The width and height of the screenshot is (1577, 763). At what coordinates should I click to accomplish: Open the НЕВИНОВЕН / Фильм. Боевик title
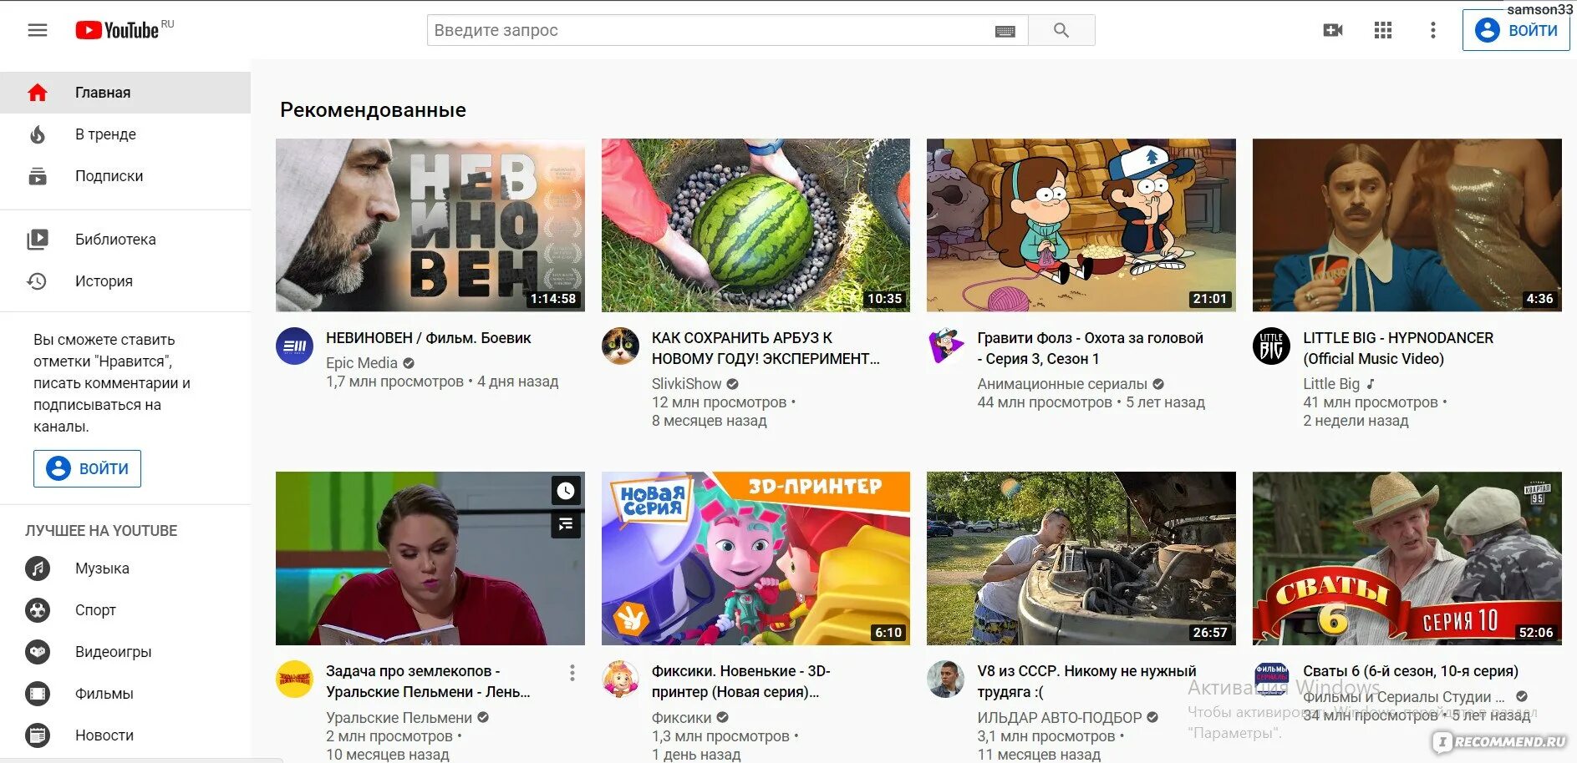pos(429,338)
